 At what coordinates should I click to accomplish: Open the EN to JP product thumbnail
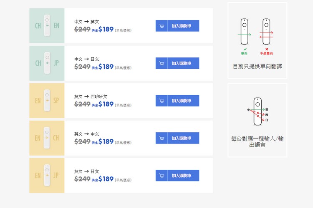[47, 176]
